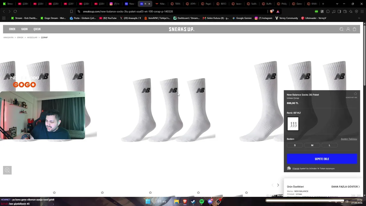Open the shopping bag icon

point(355,29)
